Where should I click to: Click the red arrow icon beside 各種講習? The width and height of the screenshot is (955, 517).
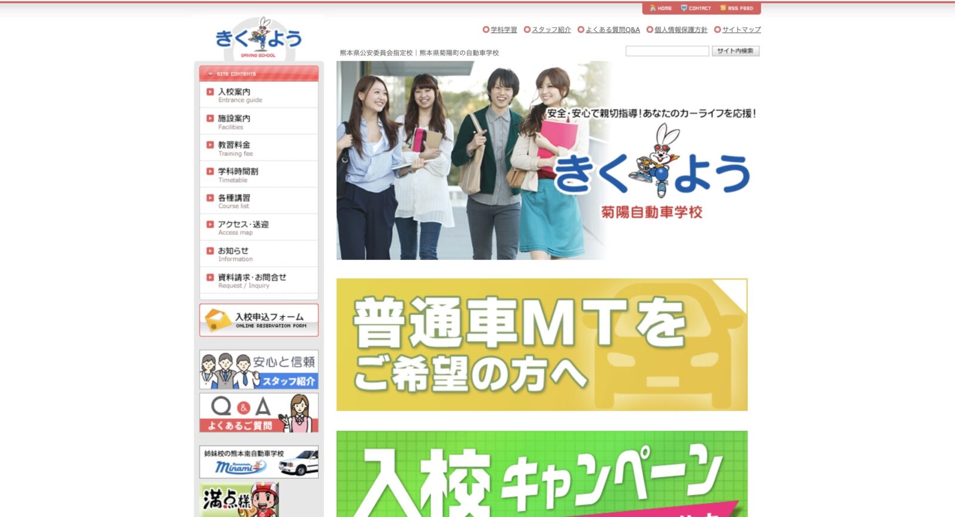210,197
